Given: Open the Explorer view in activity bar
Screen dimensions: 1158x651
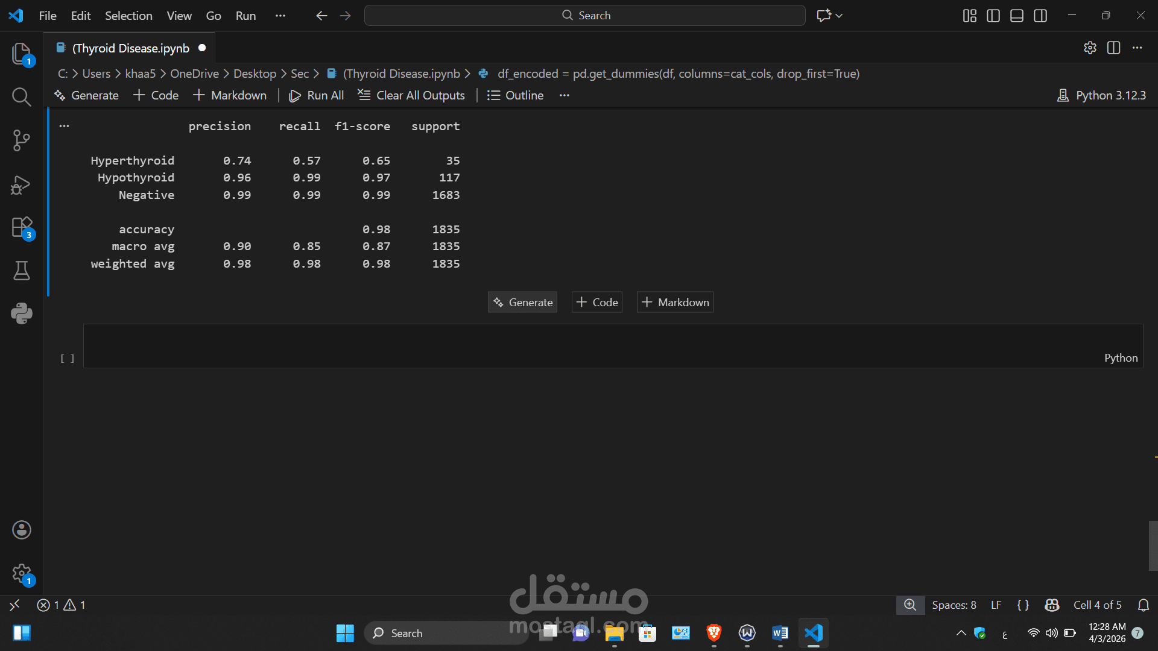Looking at the screenshot, I should (x=21, y=54).
